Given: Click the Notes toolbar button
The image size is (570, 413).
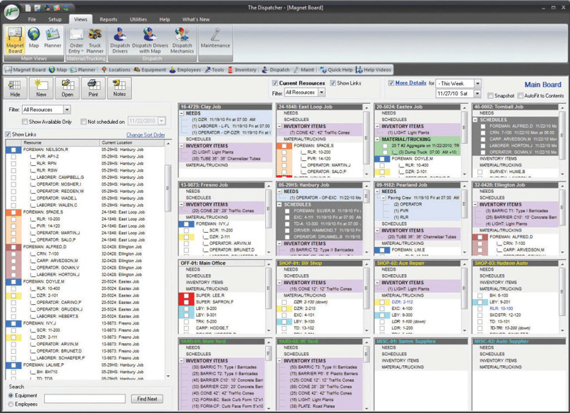Looking at the screenshot, I should point(120,88).
